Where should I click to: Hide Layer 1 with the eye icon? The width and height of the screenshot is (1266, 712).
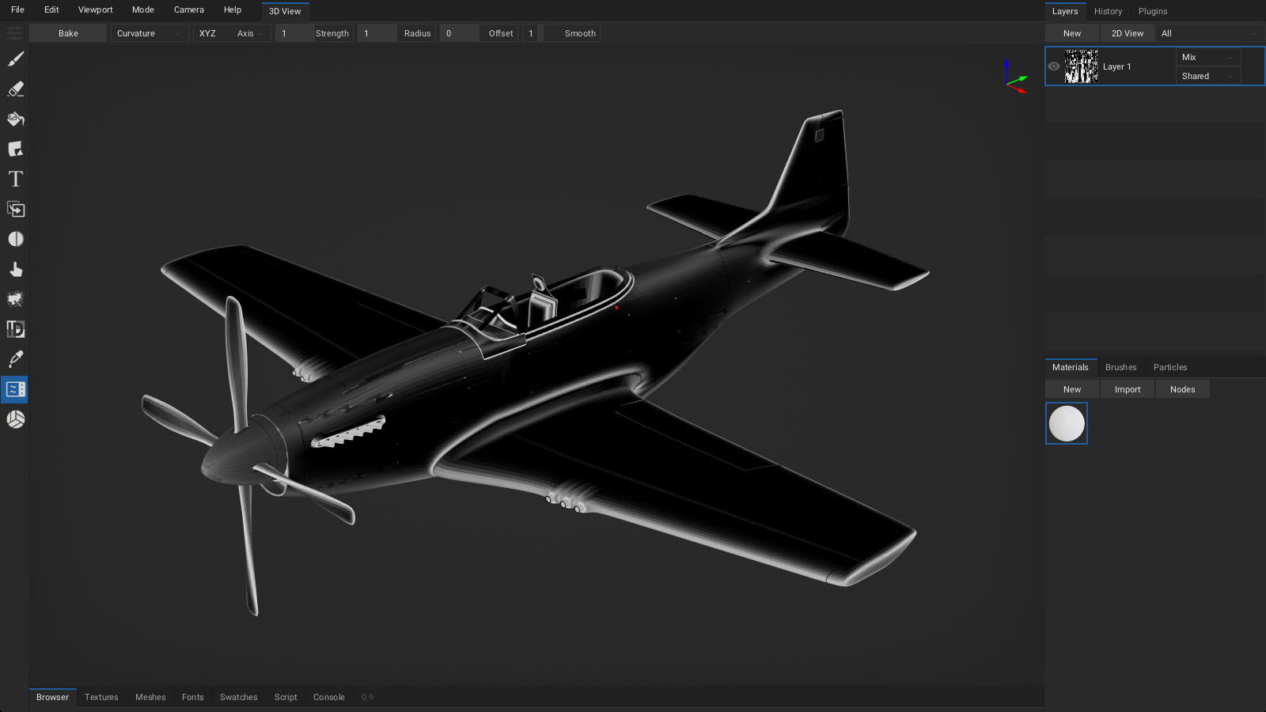coord(1054,66)
